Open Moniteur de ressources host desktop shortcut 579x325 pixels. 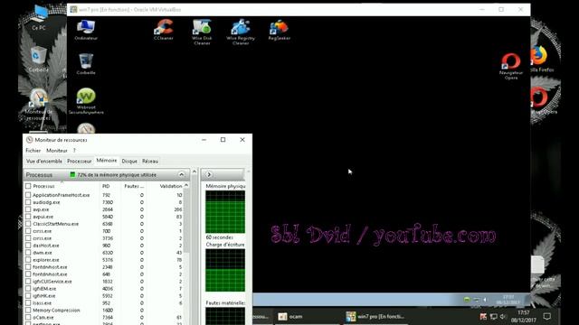pos(38,105)
